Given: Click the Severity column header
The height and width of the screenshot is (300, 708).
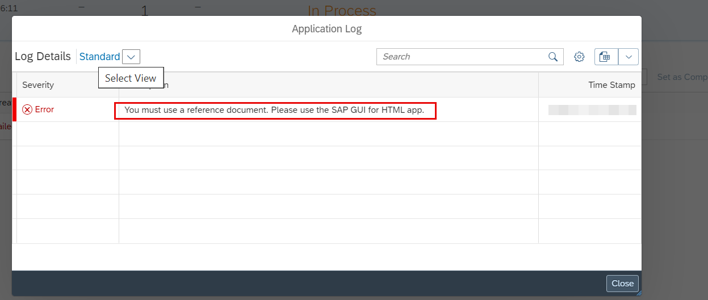Looking at the screenshot, I should pyautogui.click(x=38, y=85).
